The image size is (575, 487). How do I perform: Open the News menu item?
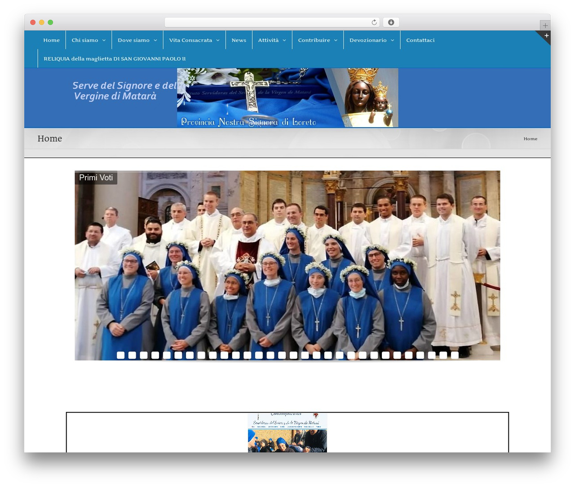click(x=239, y=40)
